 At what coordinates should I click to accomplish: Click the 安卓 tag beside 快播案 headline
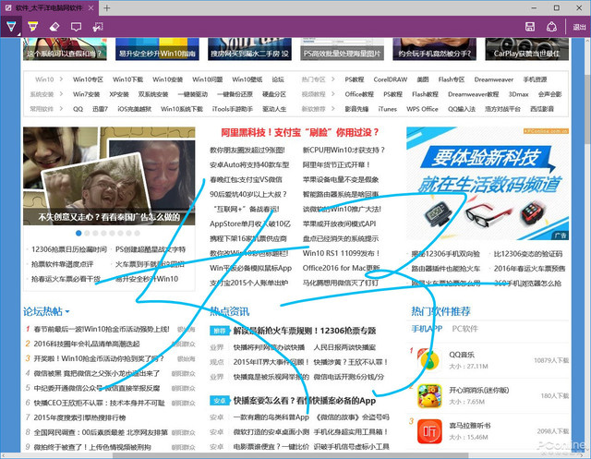coord(220,401)
